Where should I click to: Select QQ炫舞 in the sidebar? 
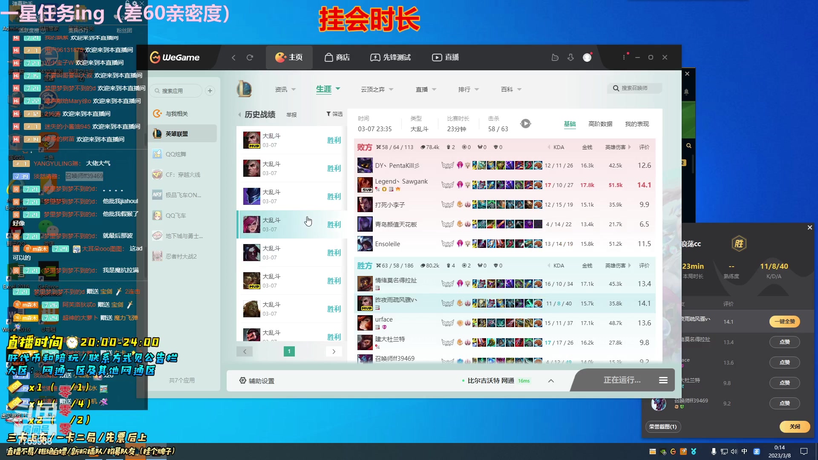183,154
